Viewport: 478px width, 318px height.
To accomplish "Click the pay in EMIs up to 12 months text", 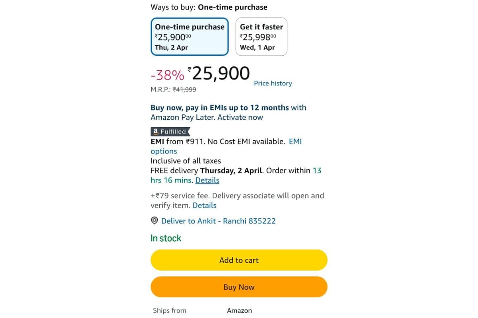I will (220, 107).
